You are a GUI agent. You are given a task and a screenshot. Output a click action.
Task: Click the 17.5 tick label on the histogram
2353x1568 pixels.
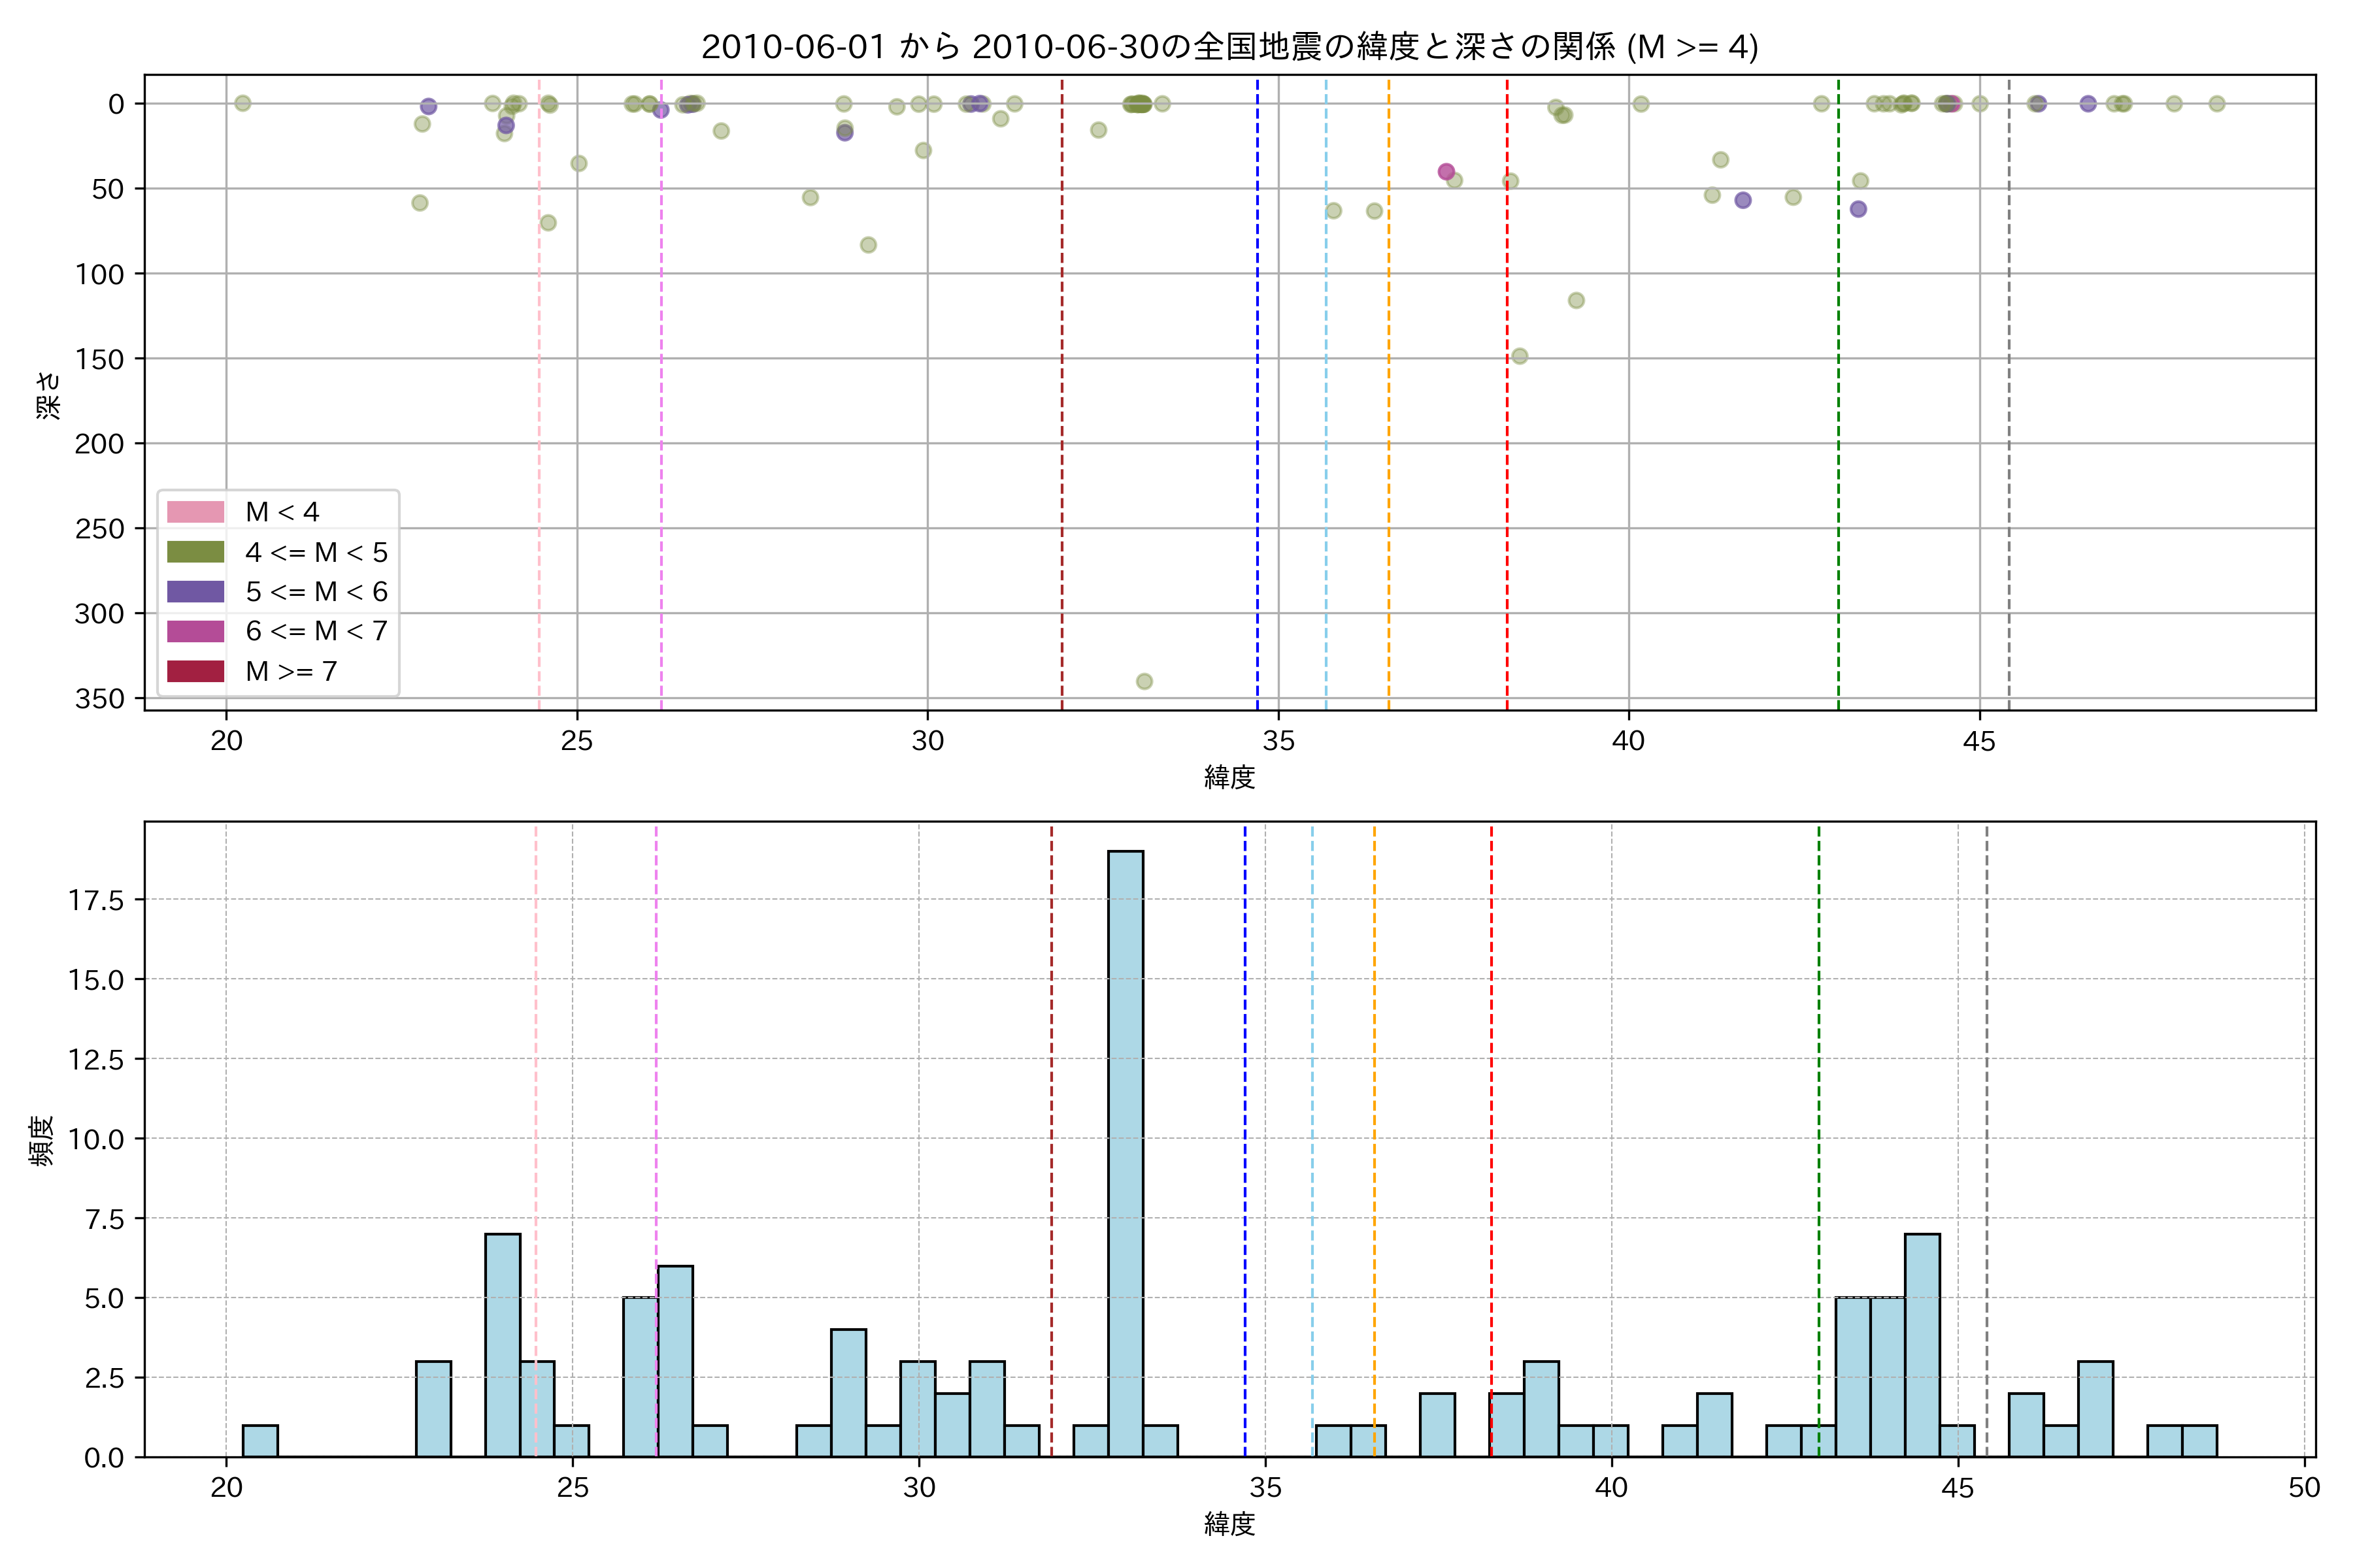[96, 900]
